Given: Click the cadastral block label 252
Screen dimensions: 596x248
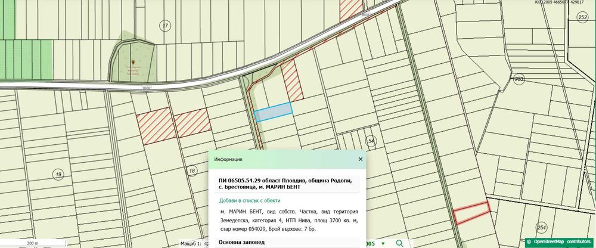Looking at the screenshot, I should 582,17.
